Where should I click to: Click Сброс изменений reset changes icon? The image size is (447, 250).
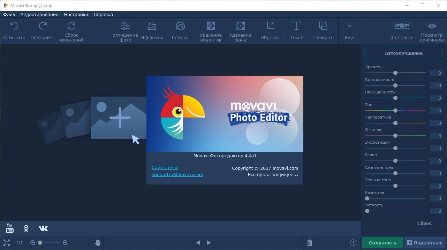point(71,26)
